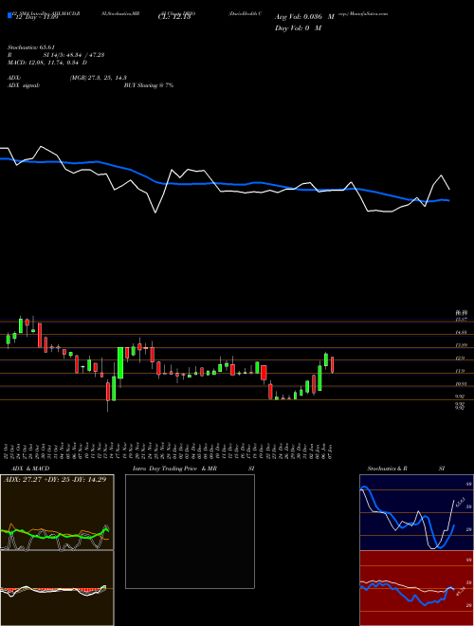The width and height of the screenshot is (474, 626).
Task: Open the red RSI chart panel
Action: click(416, 588)
